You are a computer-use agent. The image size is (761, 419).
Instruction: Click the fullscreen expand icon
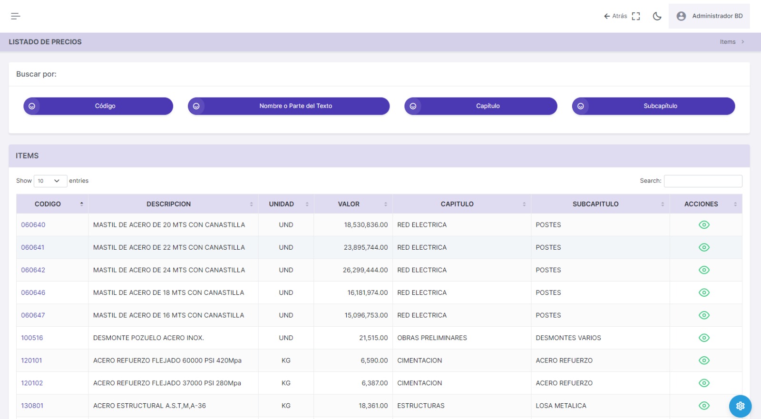[636, 16]
